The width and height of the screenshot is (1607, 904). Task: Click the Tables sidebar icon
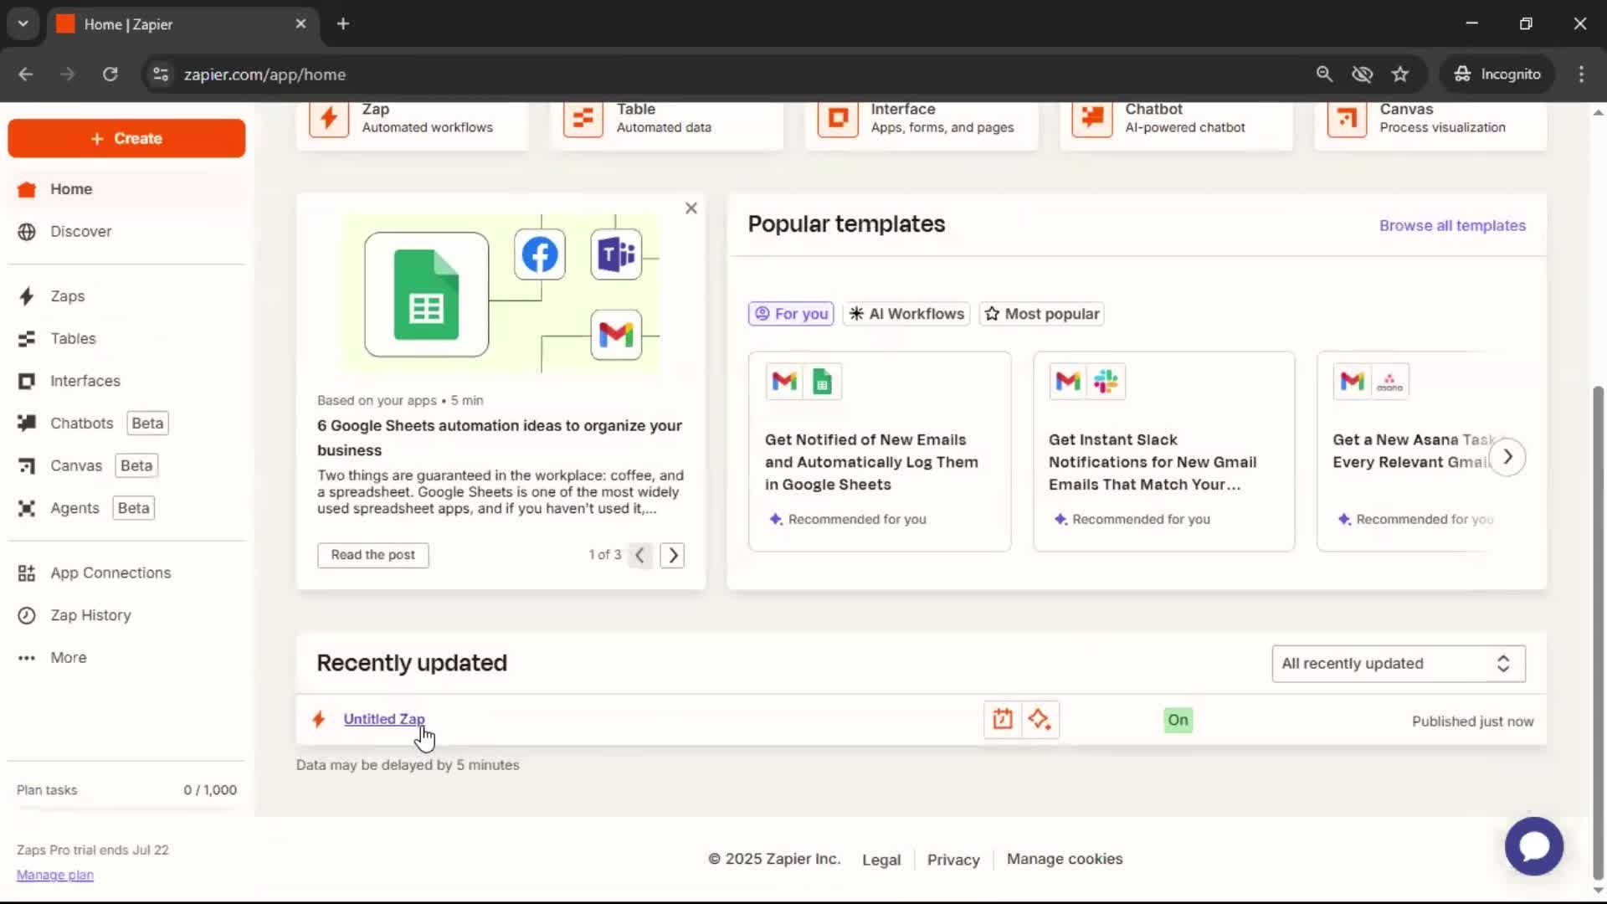(27, 339)
